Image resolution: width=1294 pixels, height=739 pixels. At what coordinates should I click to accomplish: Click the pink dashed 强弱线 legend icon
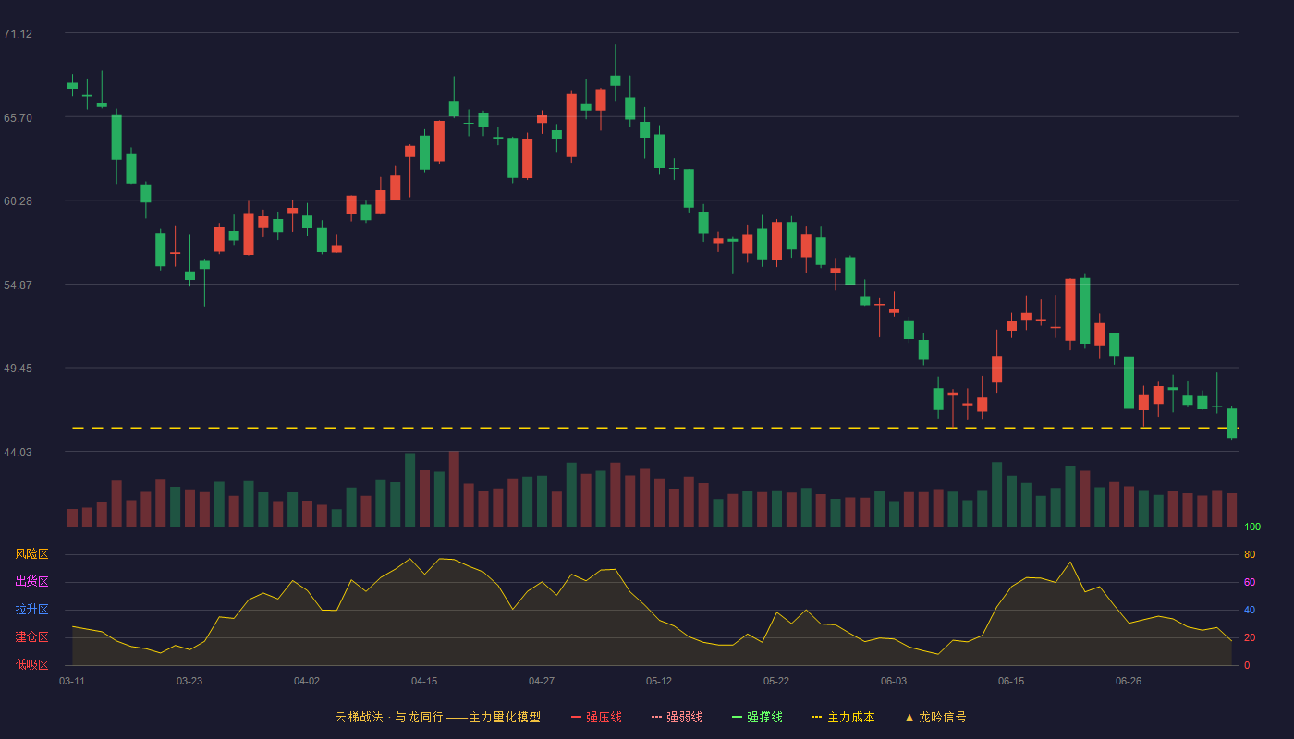(657, 717)
